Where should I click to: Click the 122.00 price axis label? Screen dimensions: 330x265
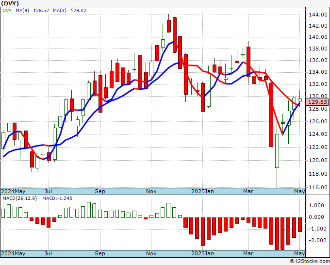[318, 147]
